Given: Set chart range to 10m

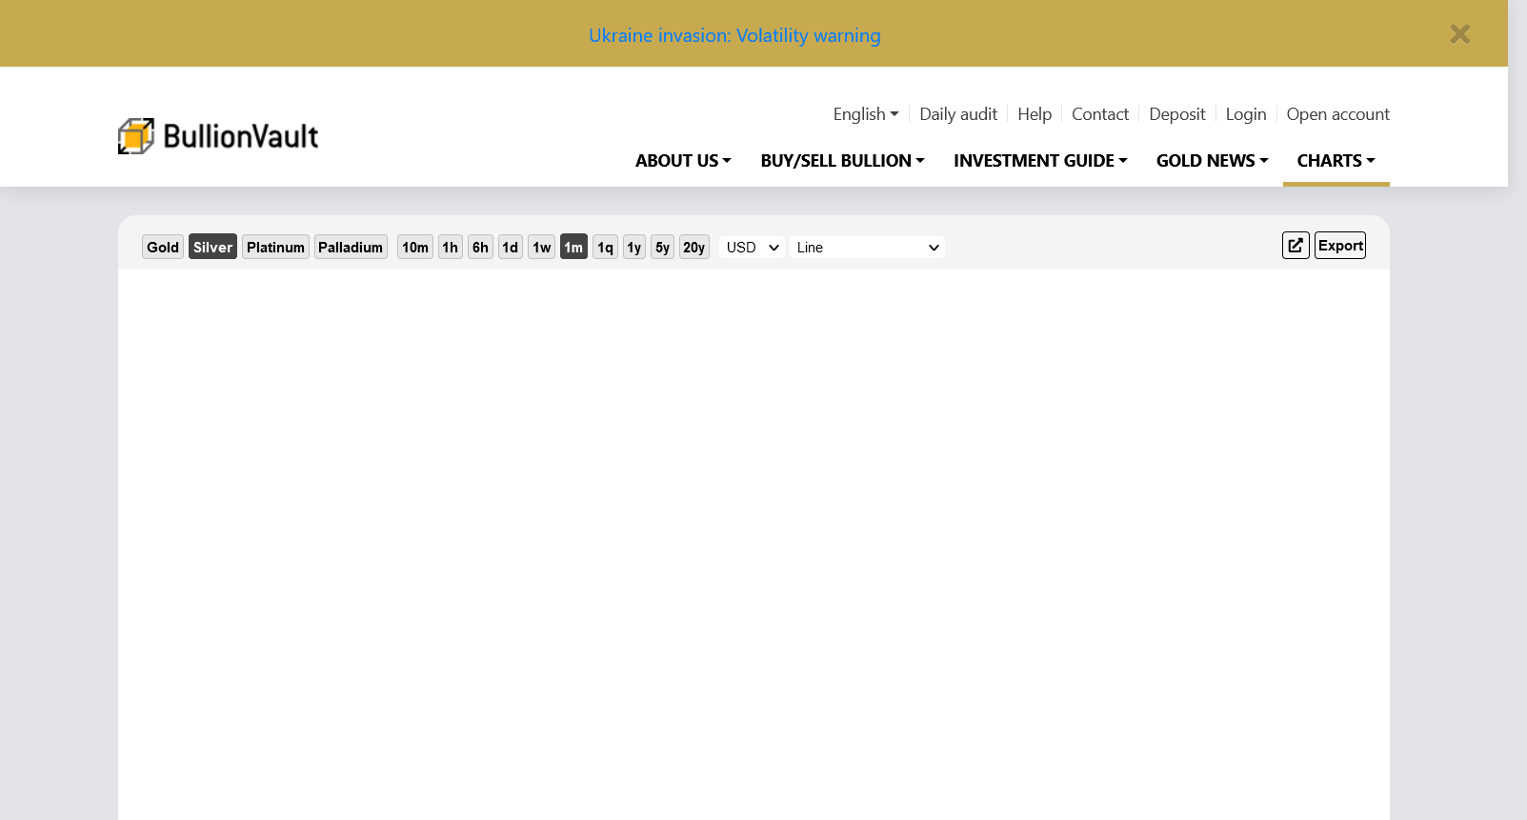Looking at the screenshot, I should 415,248.
